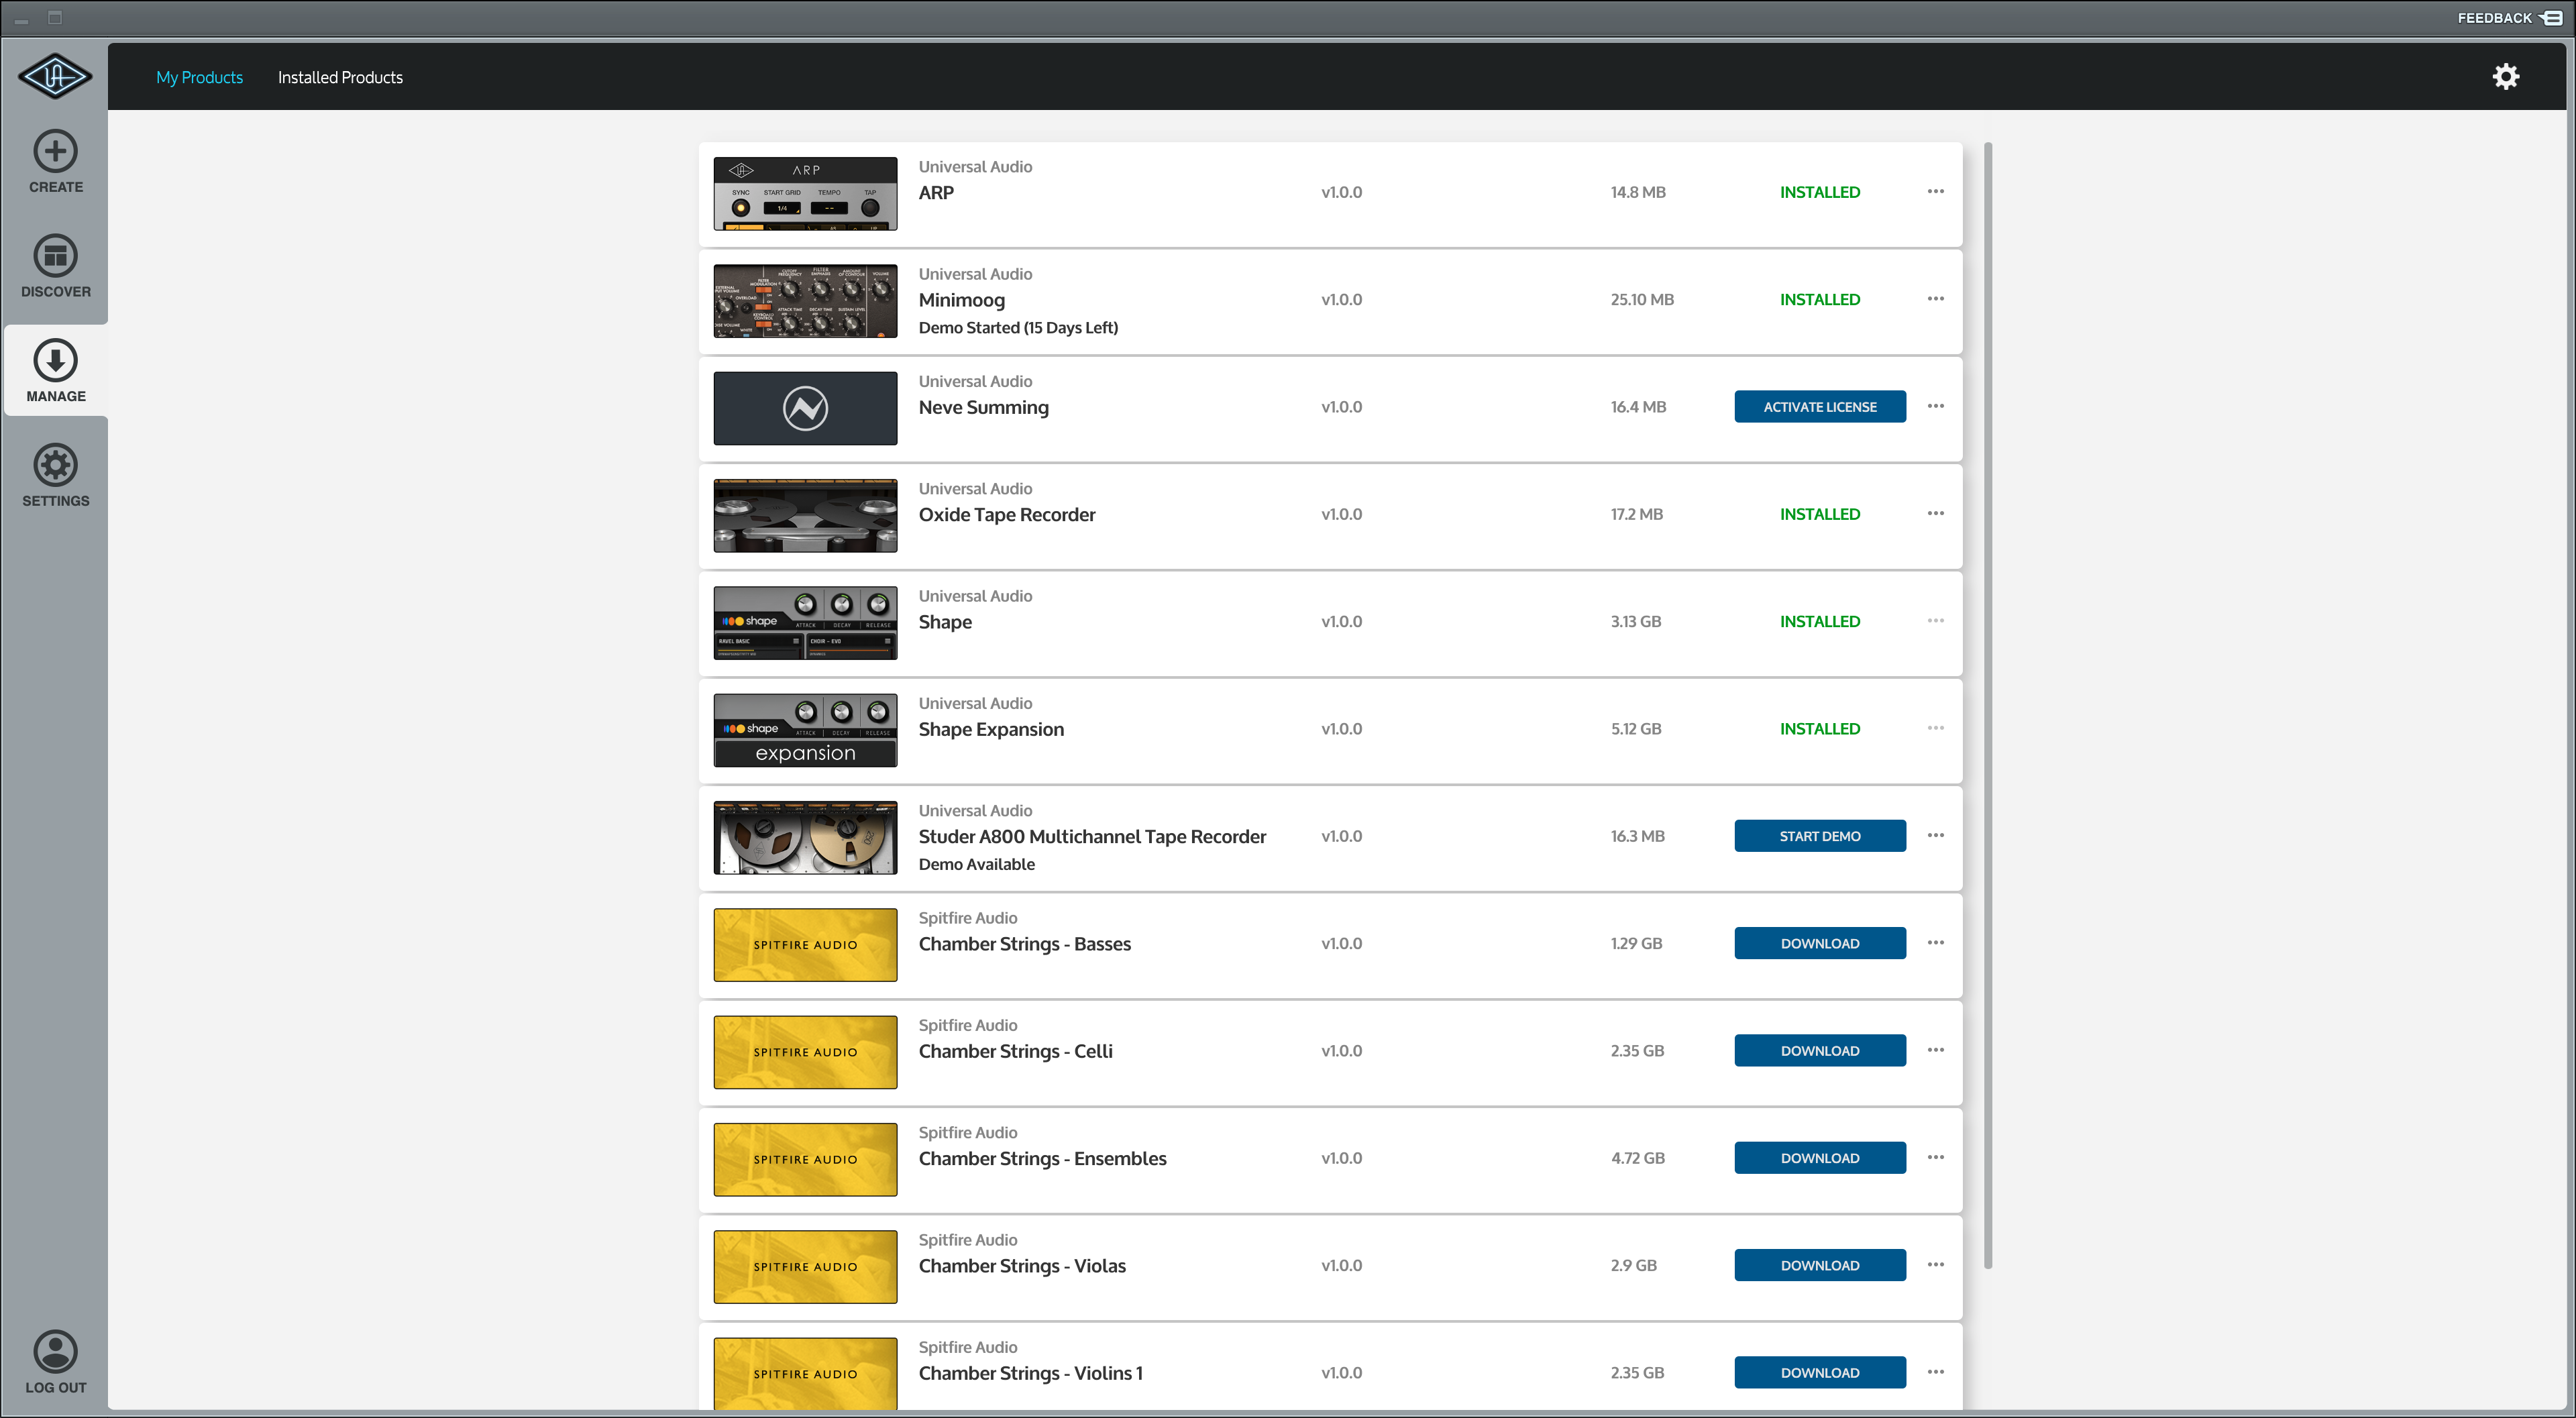Download Chamber Strings - Celli
2576x1418 pixels.
[1819, 1051]
